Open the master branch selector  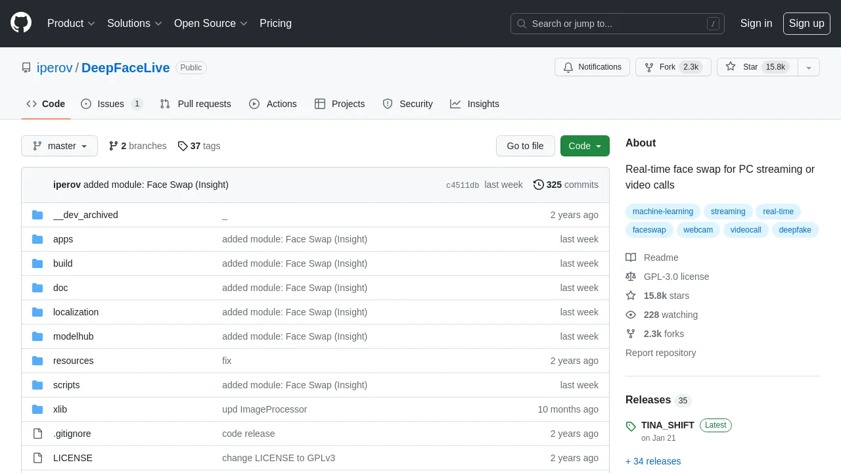click(59, 146)
